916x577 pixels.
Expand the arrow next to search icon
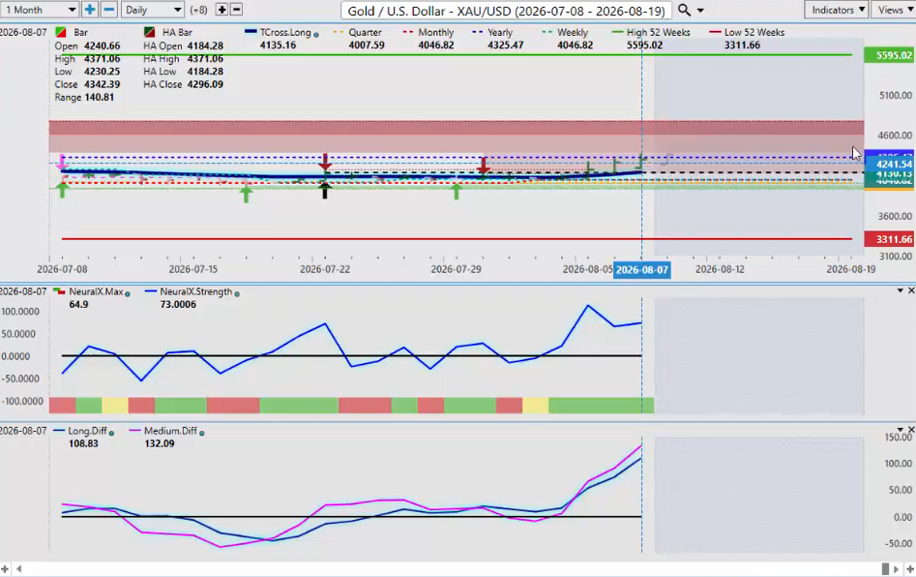click(x=700, y=11)
